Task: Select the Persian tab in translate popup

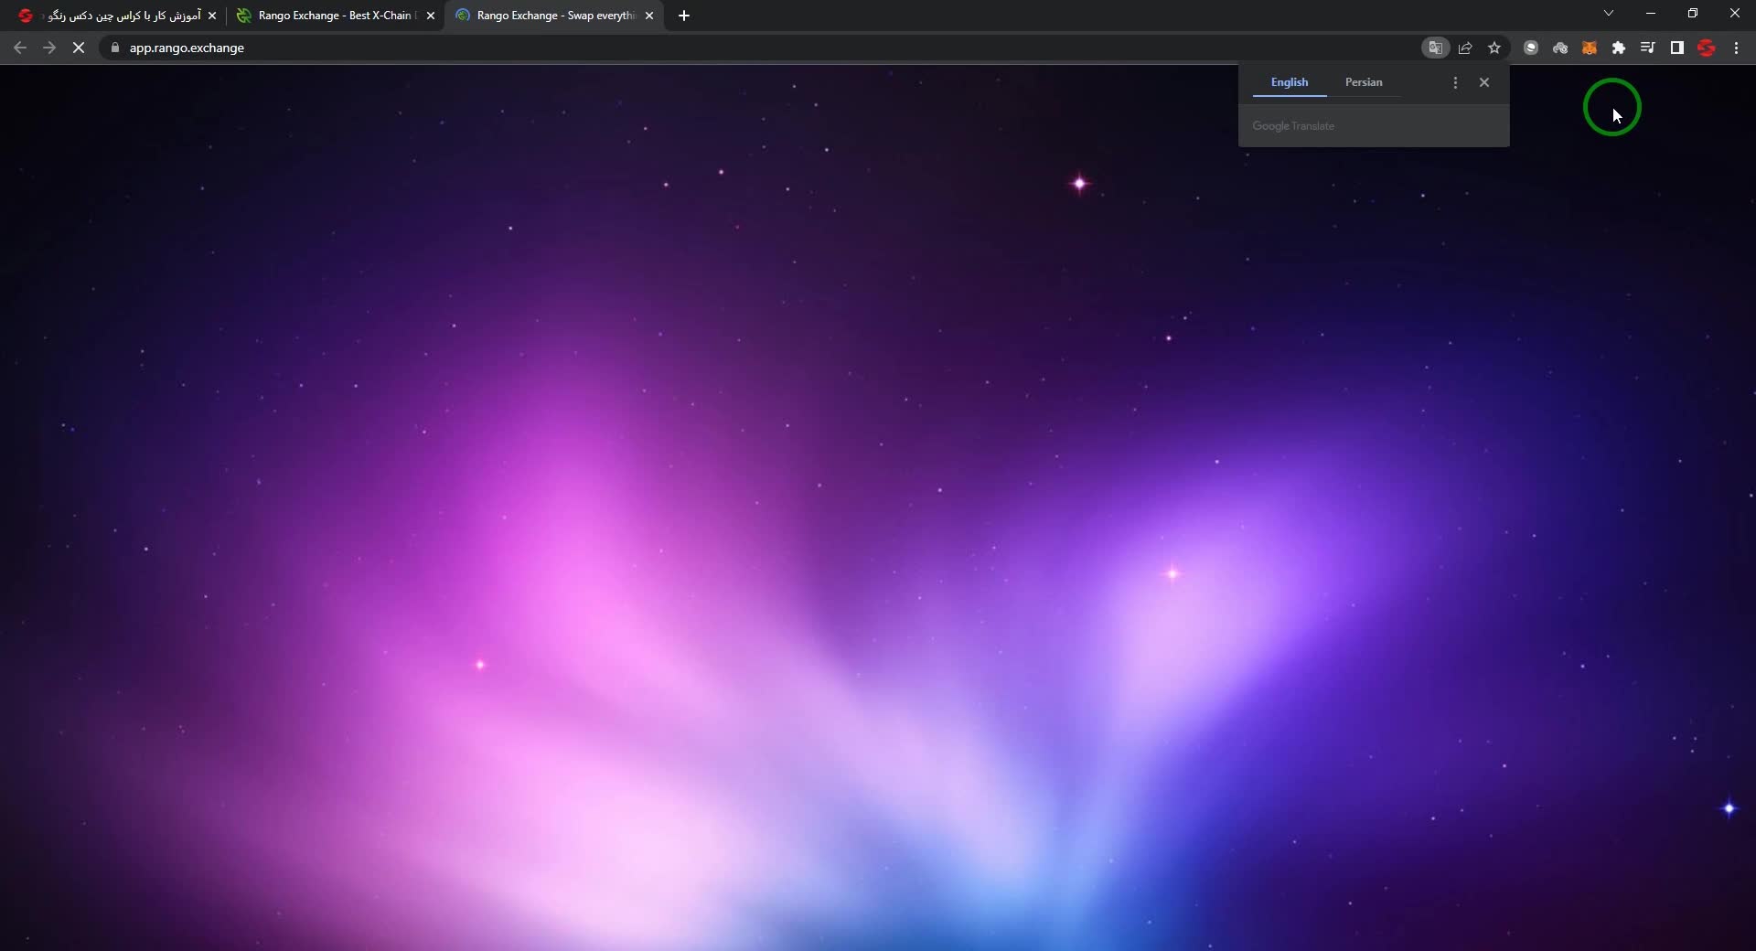Action: (1363, 82)
